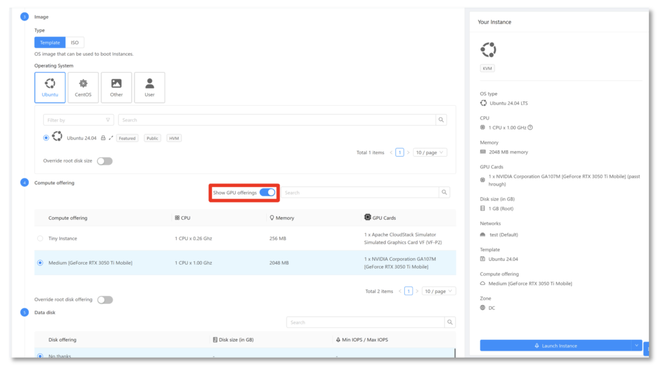
Task: Click the compute offering search magnifier icon
Action: click(444, 193)
